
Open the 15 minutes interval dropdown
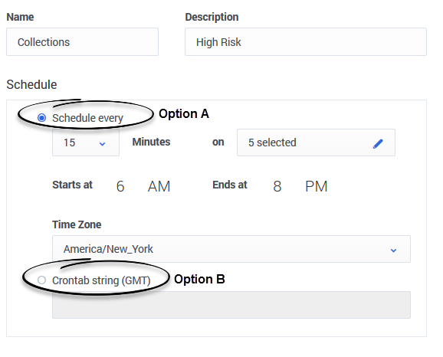(x=86, y=142)
